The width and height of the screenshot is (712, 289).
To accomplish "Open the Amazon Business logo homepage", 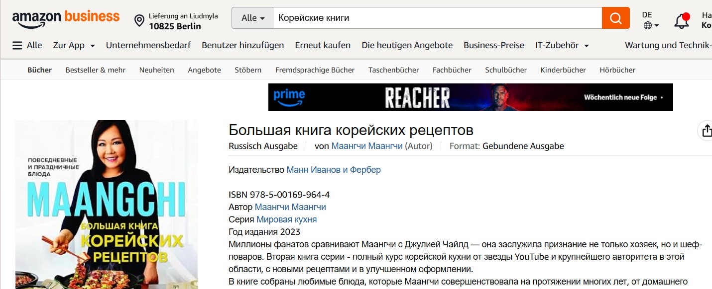I will [66, 19].
